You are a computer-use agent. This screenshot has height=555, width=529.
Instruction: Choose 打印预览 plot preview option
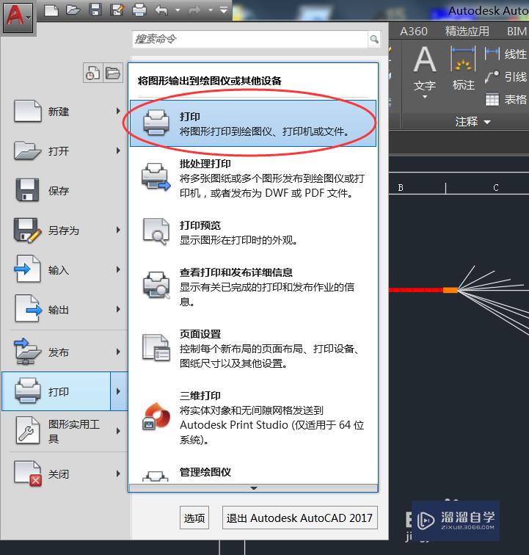[253, 233]
